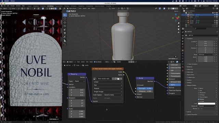The image size is (219, 123).
Task: Select the Cursor tool in viewport toolbar
Action: (65, 18)
